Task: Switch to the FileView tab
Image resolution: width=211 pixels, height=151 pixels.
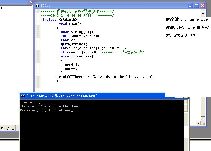Action: 8,129
